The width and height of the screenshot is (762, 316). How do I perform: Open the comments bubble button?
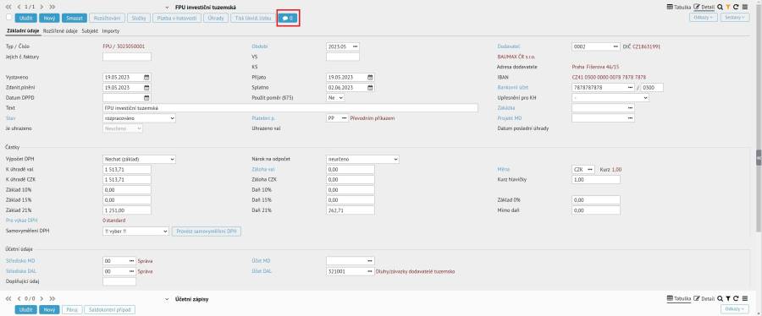(288, 18)
